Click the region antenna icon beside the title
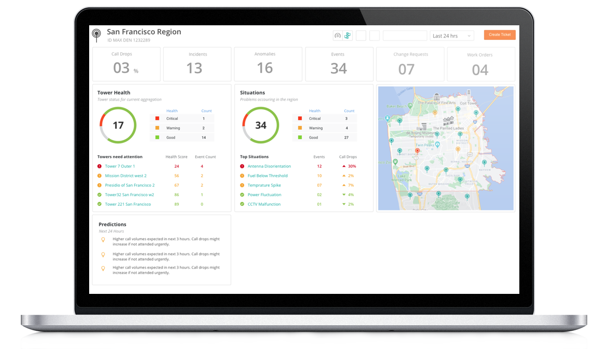The width and height of the screenshot is (608, 349). click(x=96, y=35)
